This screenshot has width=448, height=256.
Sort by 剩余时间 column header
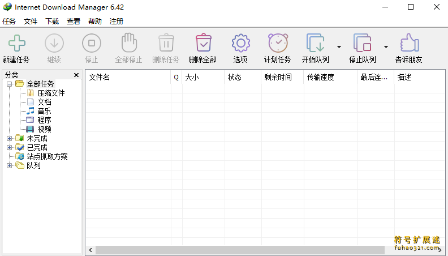pos(283,77)
